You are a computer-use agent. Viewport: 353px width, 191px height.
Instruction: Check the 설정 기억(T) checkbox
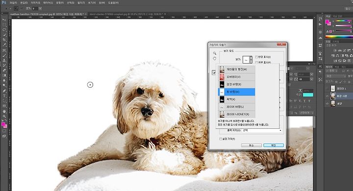(x=221, y=139)
